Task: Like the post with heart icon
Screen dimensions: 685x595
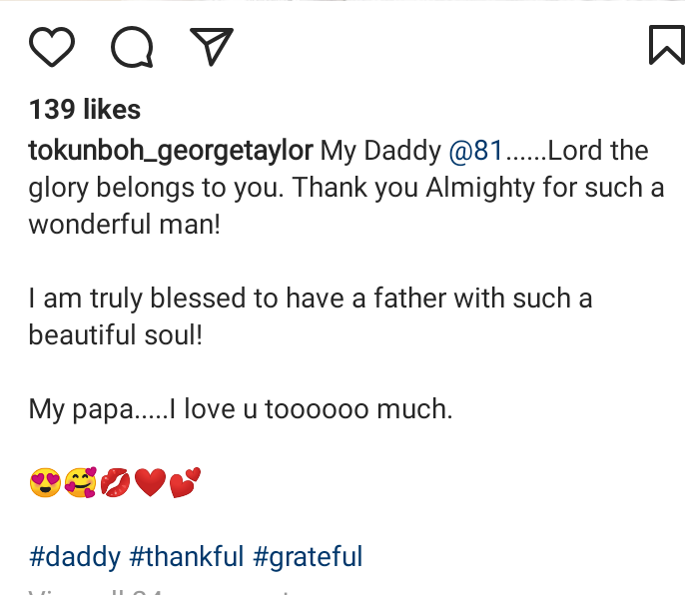Action: (x=52, y=46)
